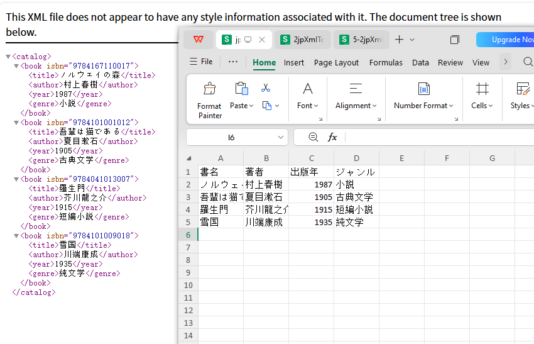
Task: Open Number Format dialog launcher
Action: pos(456,119)
